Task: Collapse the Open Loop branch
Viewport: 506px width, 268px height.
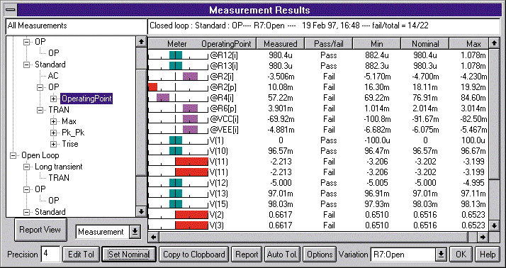Action: [x=13, y=155]
